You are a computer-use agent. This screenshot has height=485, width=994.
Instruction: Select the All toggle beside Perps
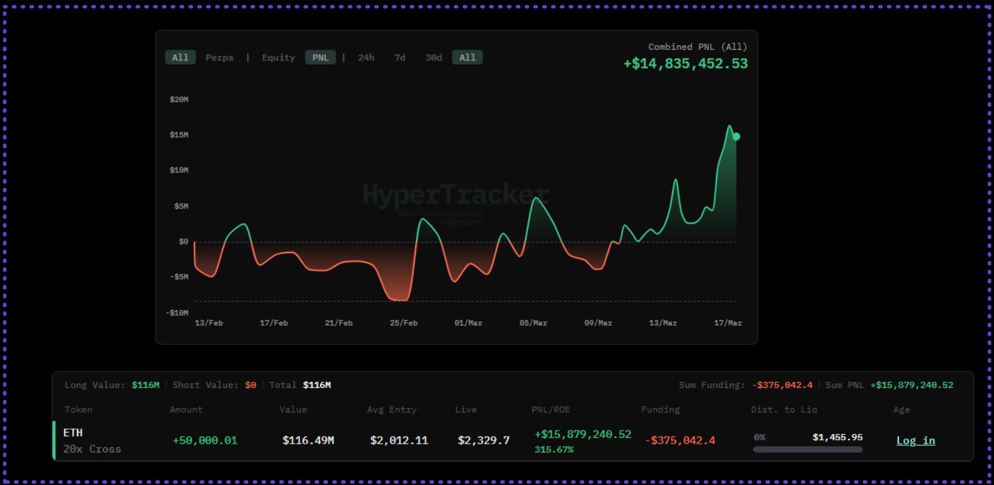(x=180, y=58)
